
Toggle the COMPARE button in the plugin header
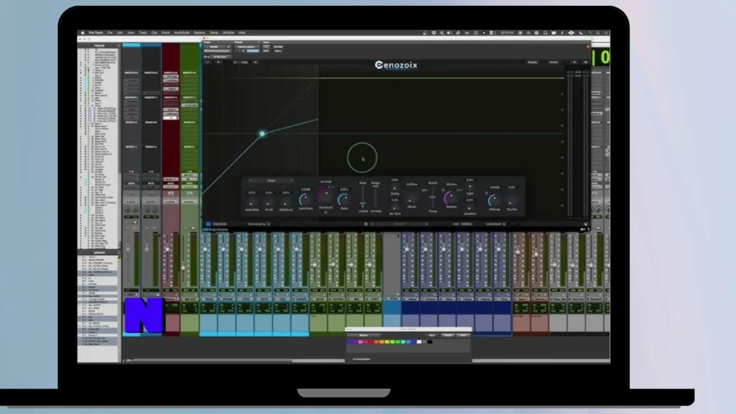click(252, 51)
